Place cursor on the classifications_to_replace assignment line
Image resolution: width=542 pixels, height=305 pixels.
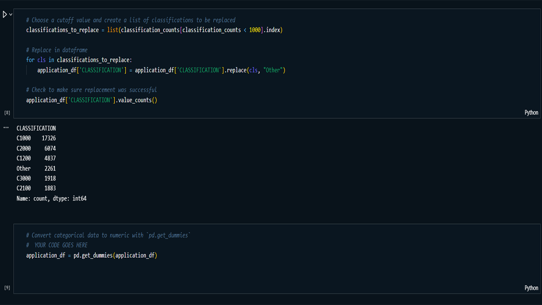pyautogui.click(x=154, y=30)
